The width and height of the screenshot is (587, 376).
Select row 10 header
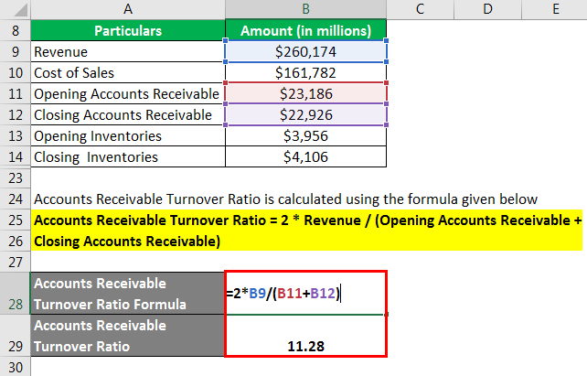16,72
